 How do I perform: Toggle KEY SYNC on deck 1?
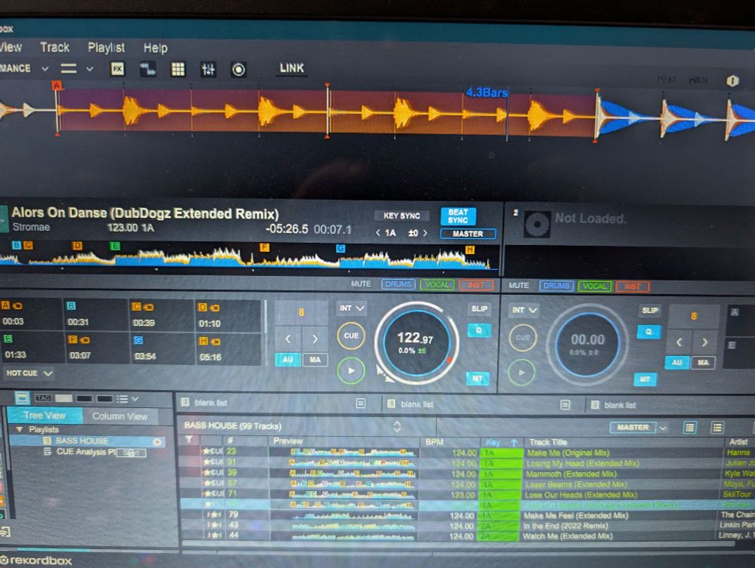click(402, 216)
